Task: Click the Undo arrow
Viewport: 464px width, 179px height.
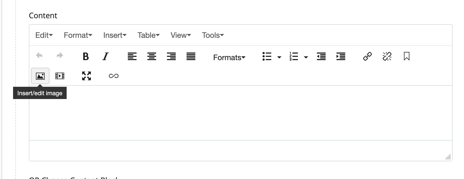Action: 39,56
